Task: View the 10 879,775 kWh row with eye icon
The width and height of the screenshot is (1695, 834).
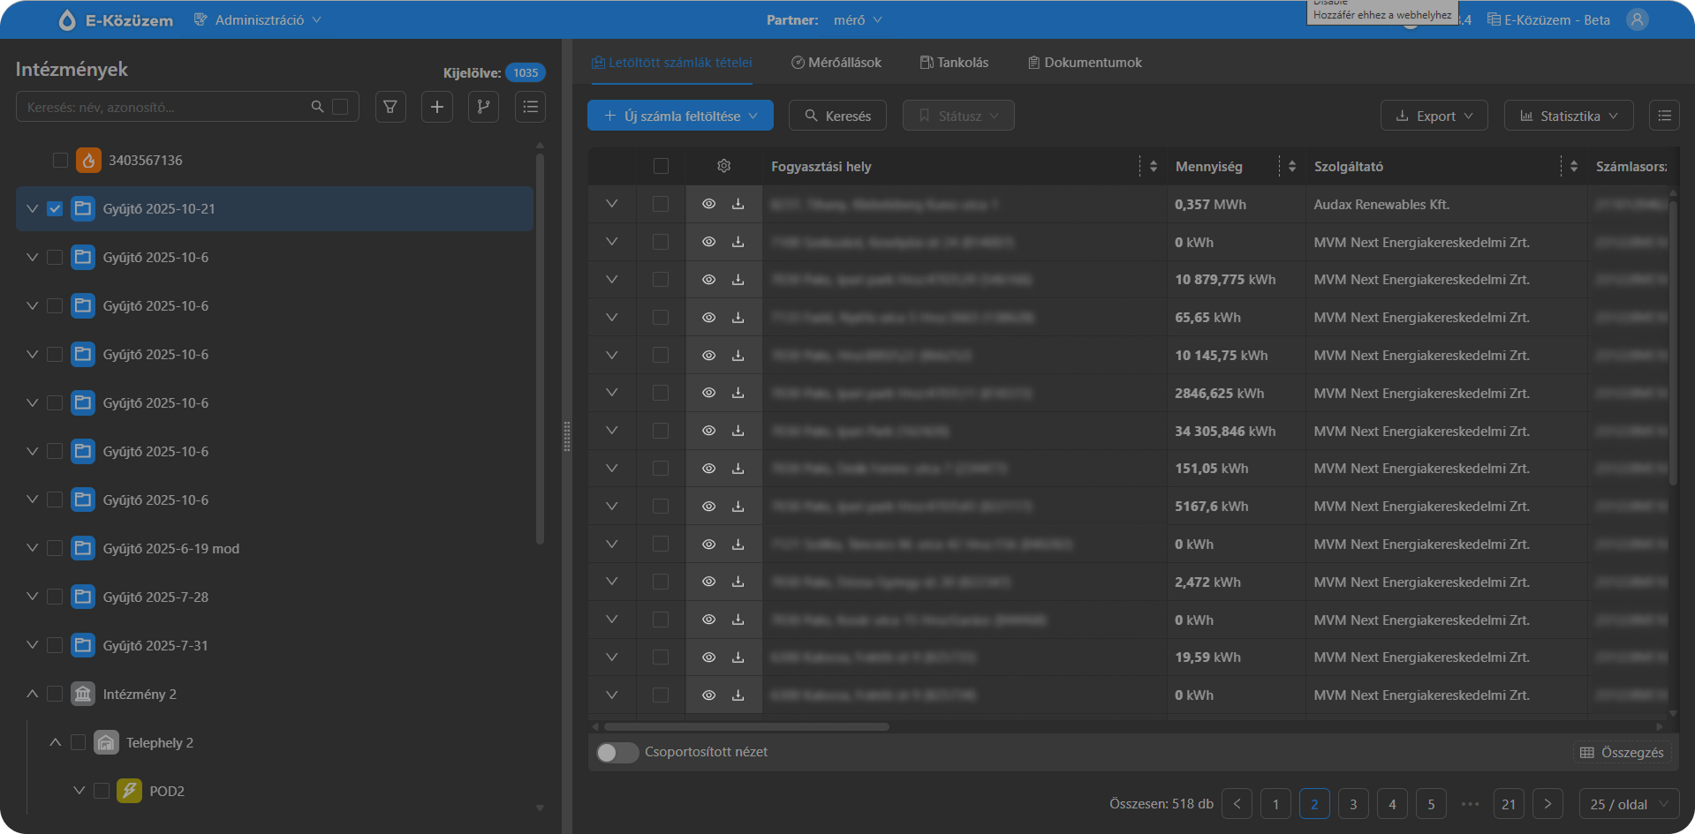Action: 708,280
